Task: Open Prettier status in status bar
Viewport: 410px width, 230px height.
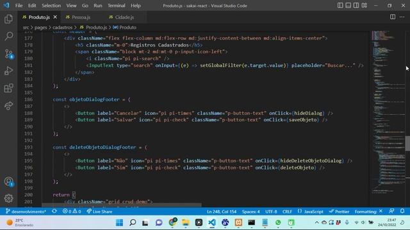Action: coord(339,211)
